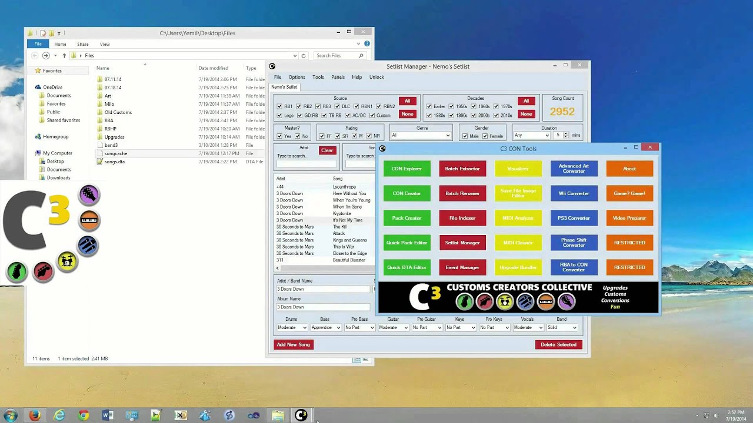Open the Quick DTA Editor
The width and height of the screenshot is (753, 423).
pyautogui.click(x=407, y=267)
